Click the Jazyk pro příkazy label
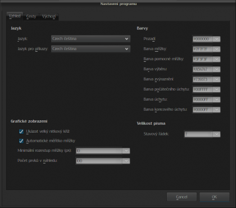 click(33, 49)
